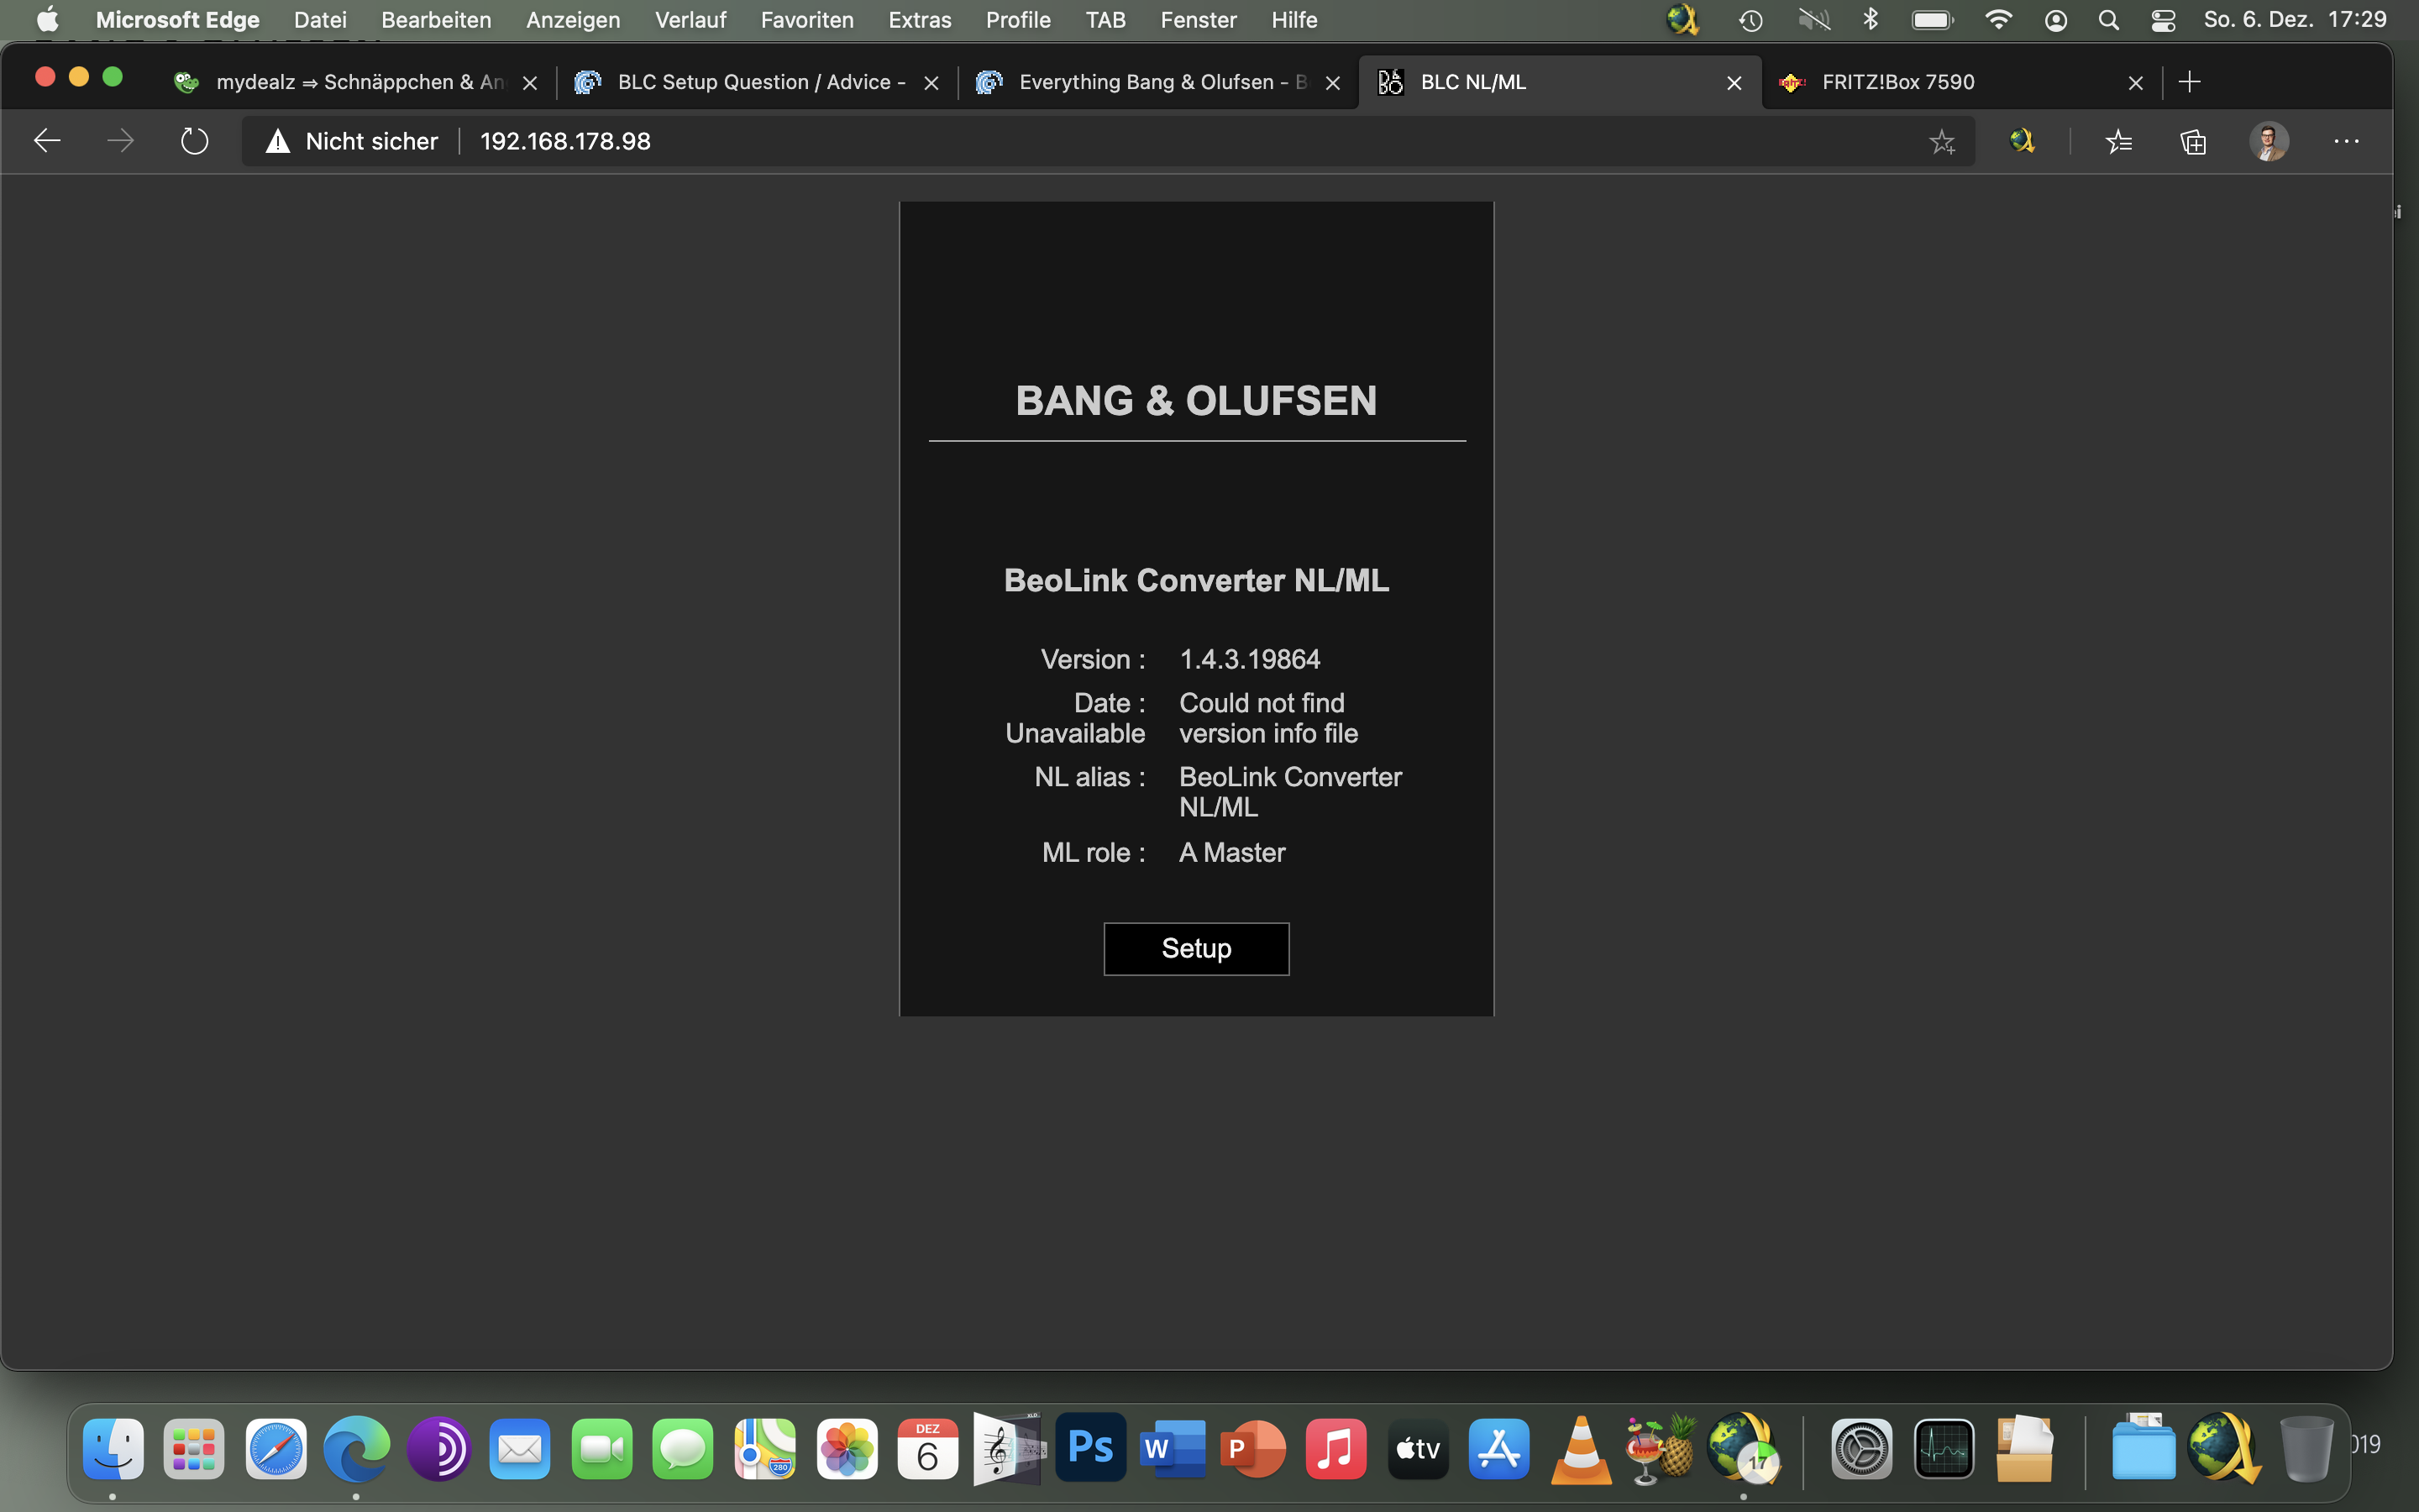This screenshot has width=2419, height=1512.
Task: Open the Favorites list toolbar icon
Action: coord(2118,141)
